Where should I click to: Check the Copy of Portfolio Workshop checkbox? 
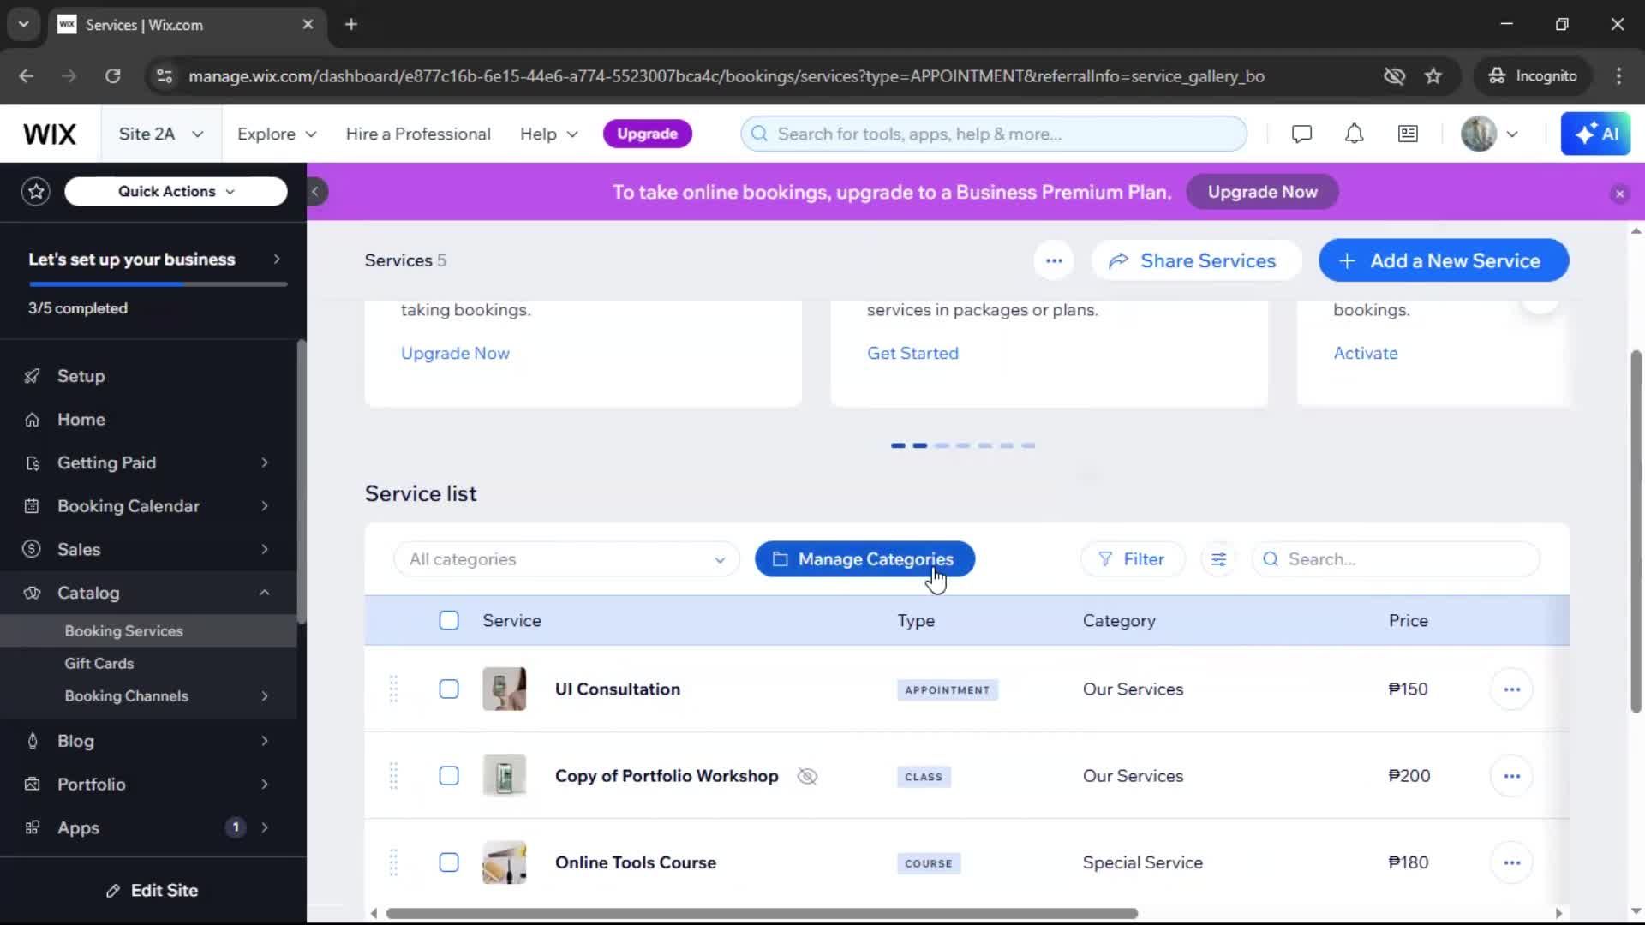[x=449, y=776]
